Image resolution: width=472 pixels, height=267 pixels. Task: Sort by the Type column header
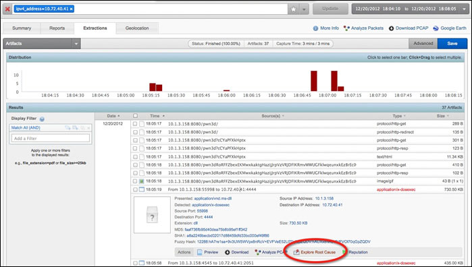point(399,116)
